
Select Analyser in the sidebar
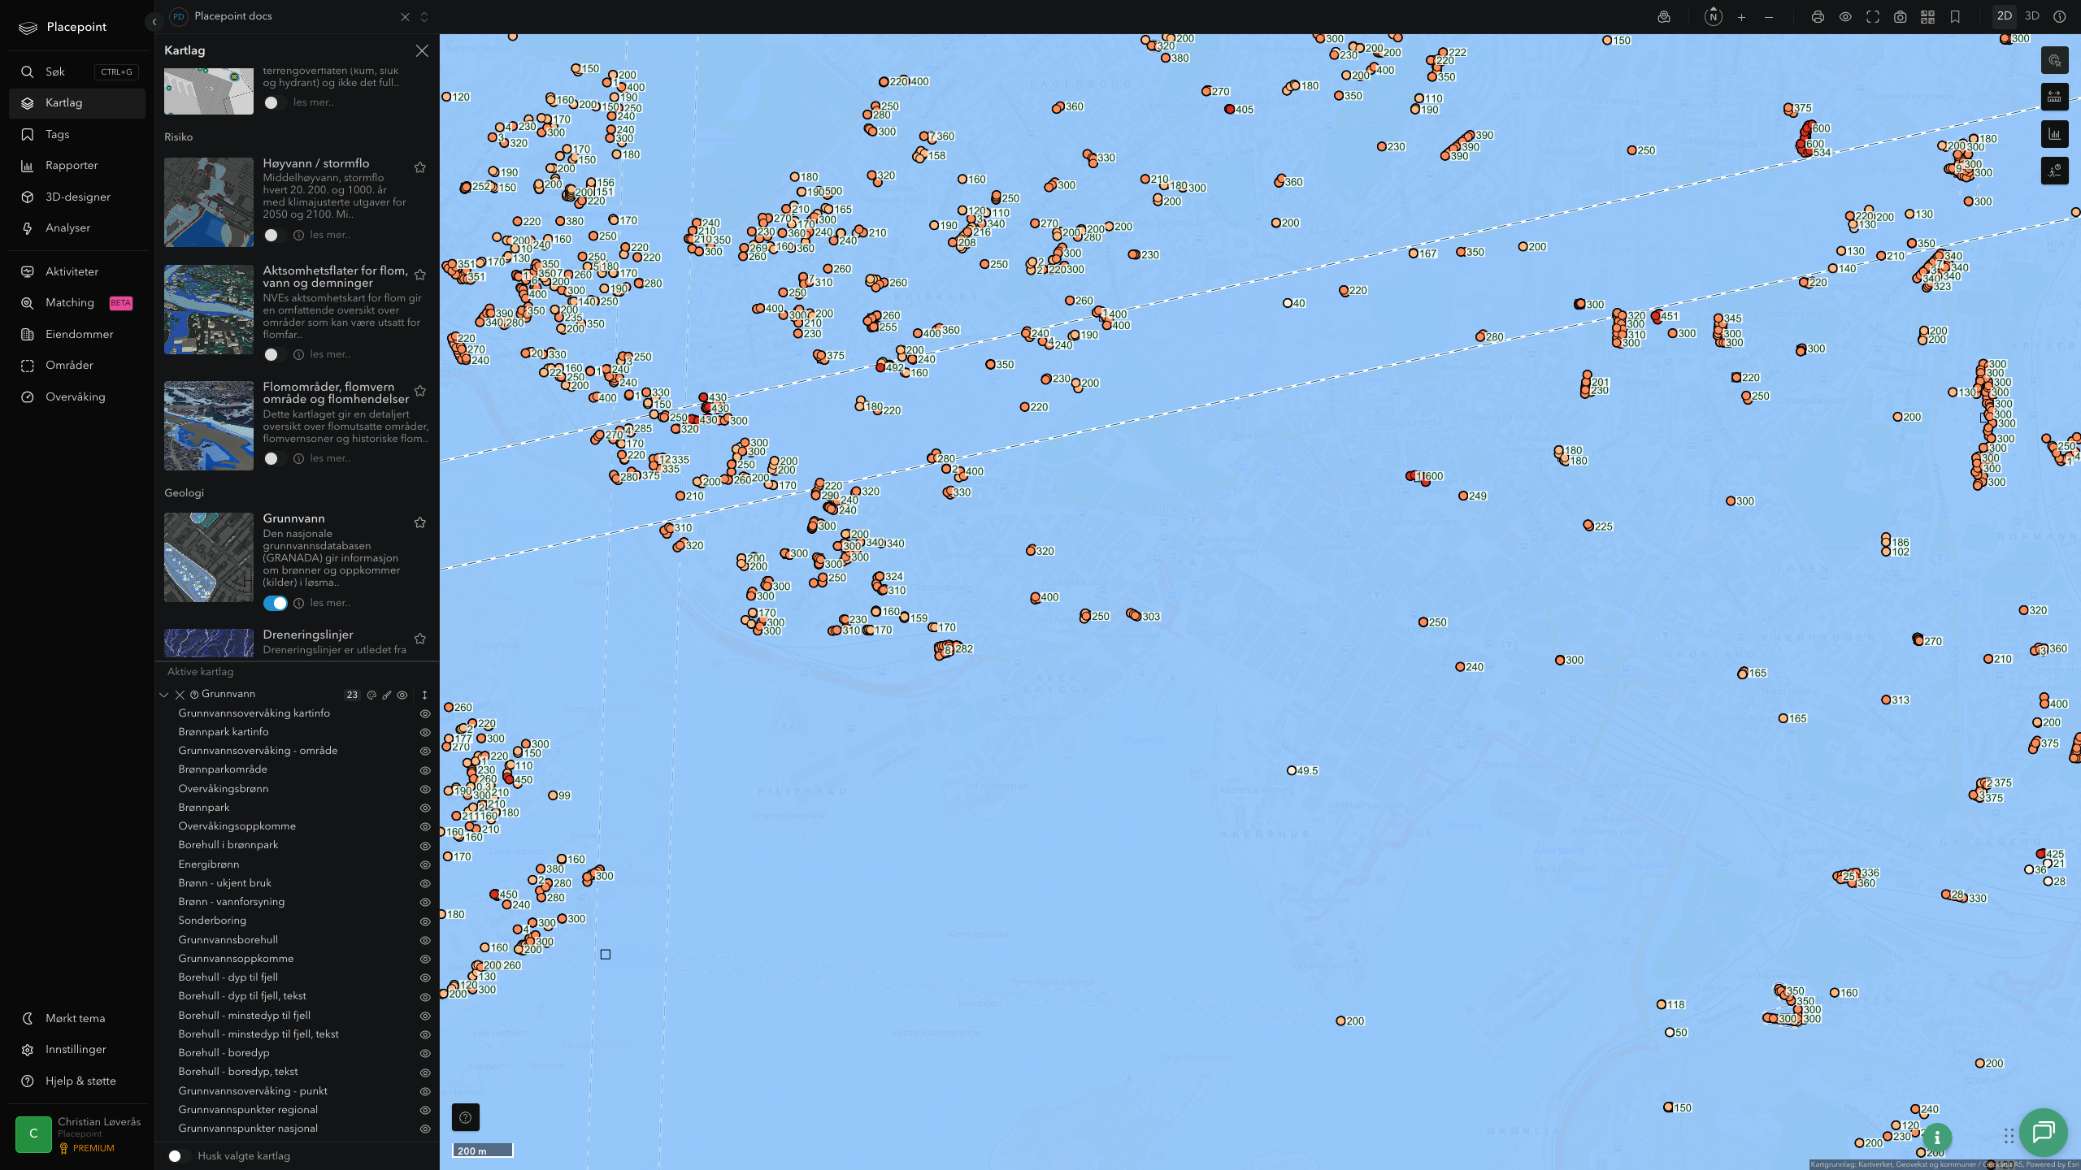(x=76, y=227)
